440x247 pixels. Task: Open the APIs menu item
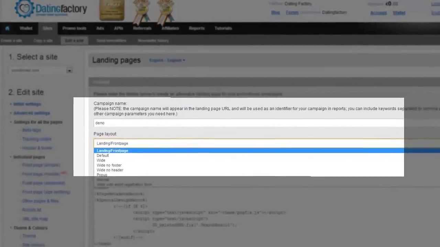click(x=119, y=28)
